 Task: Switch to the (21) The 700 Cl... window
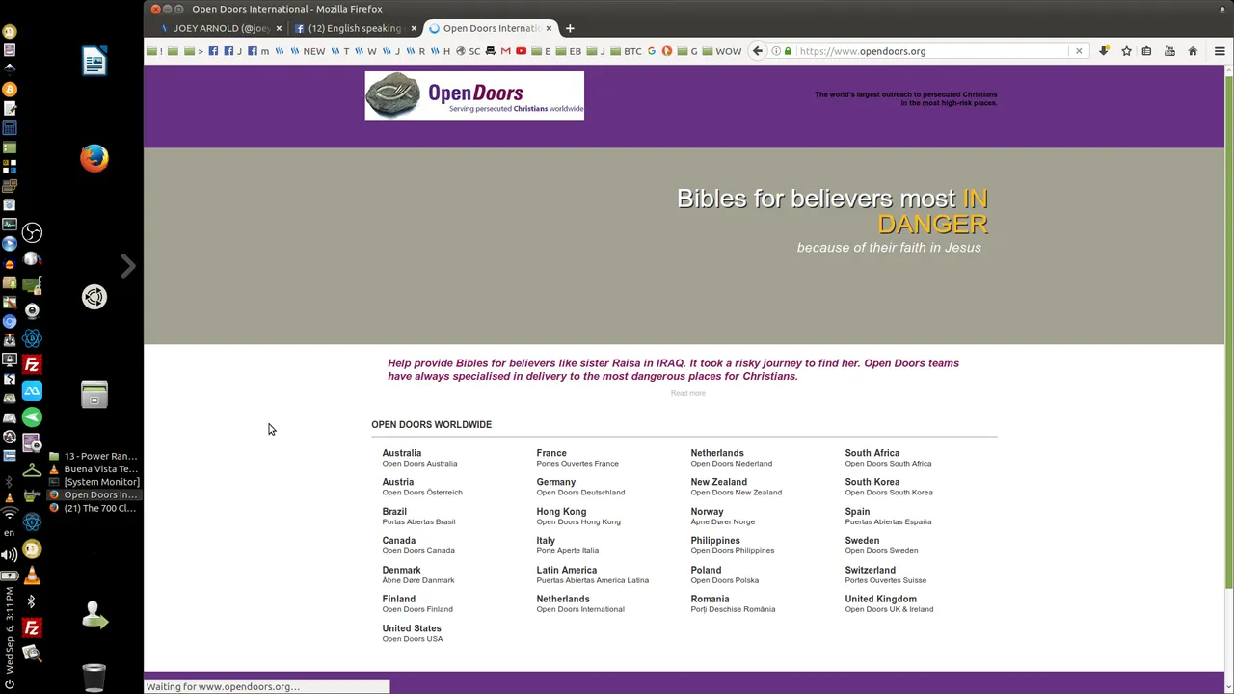pyautogui.click(x=94, y=508)
